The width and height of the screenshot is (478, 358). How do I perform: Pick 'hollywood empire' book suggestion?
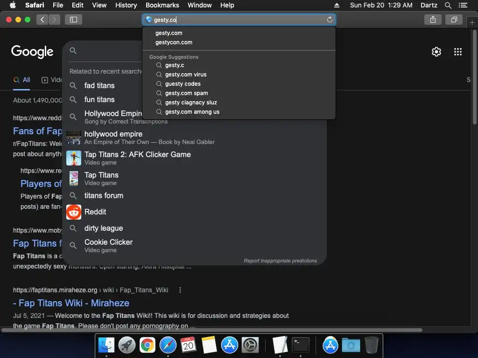pyautogui.click(x=195, y=138)
